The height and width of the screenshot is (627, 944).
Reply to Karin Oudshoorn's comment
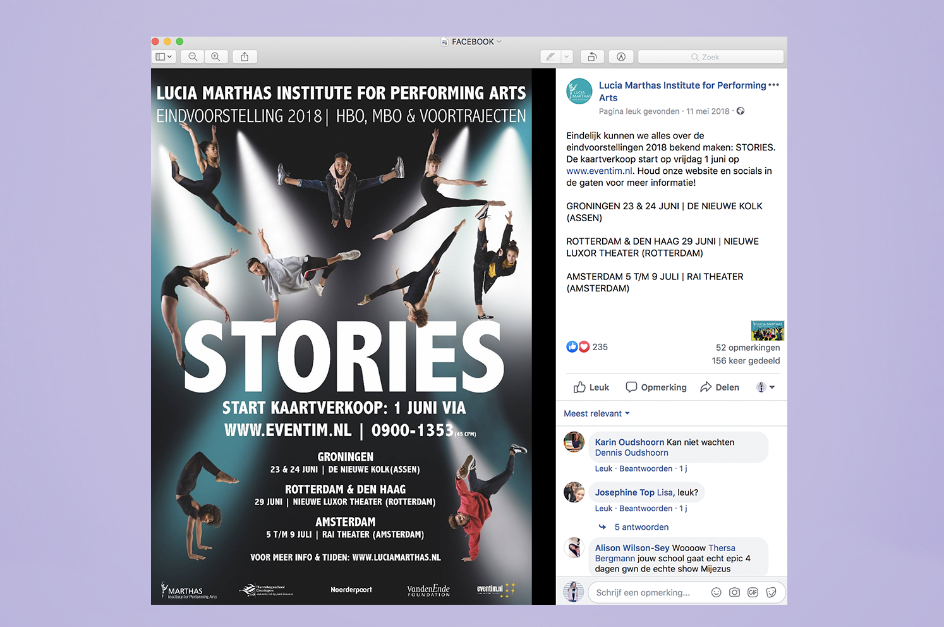(x=646, y=468)
